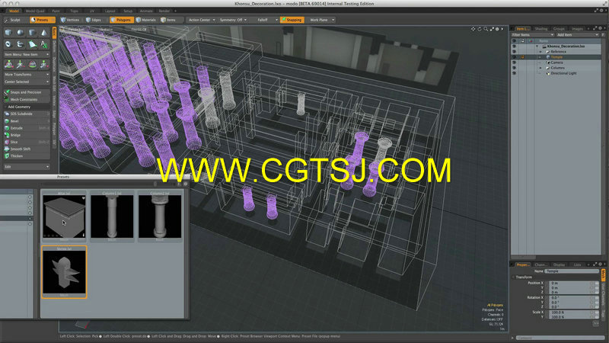
Task: Toggle visibility eye for Directional Light item
Action: click(x=515, y=73)
